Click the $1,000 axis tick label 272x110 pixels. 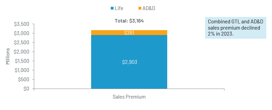point(21,70)
